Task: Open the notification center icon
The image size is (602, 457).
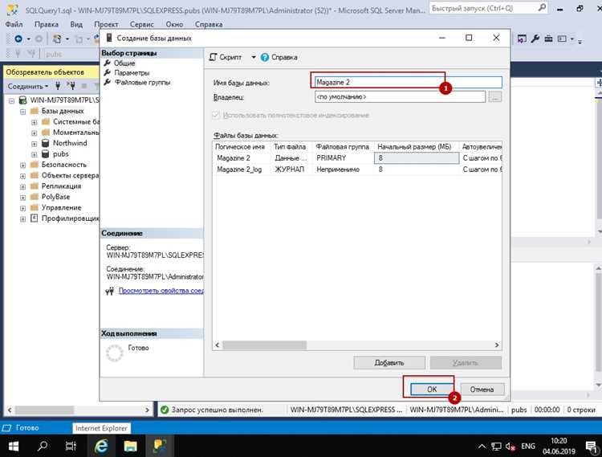Action: point(591,447)
